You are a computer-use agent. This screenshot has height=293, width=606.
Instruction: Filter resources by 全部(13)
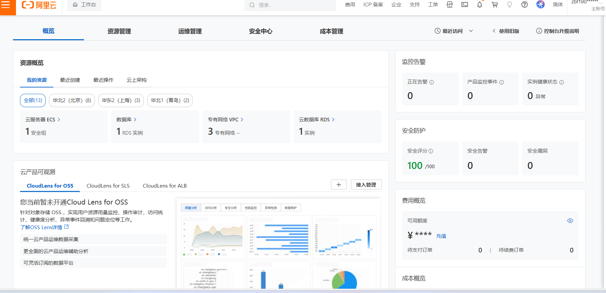(33, 100)
